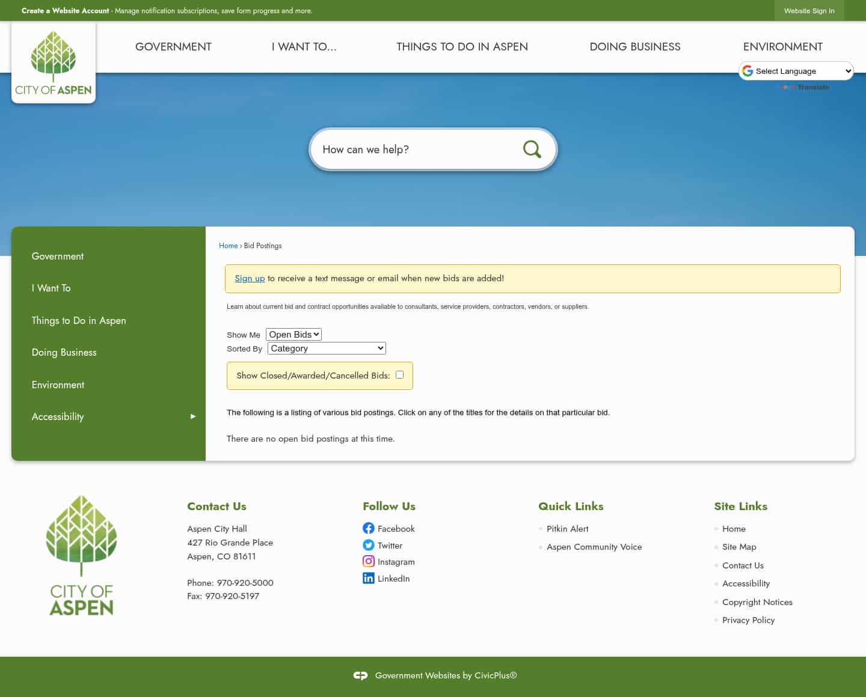
Task: Toggle the checkbox inside the yellow bids box
Action: tap(399, 374)
